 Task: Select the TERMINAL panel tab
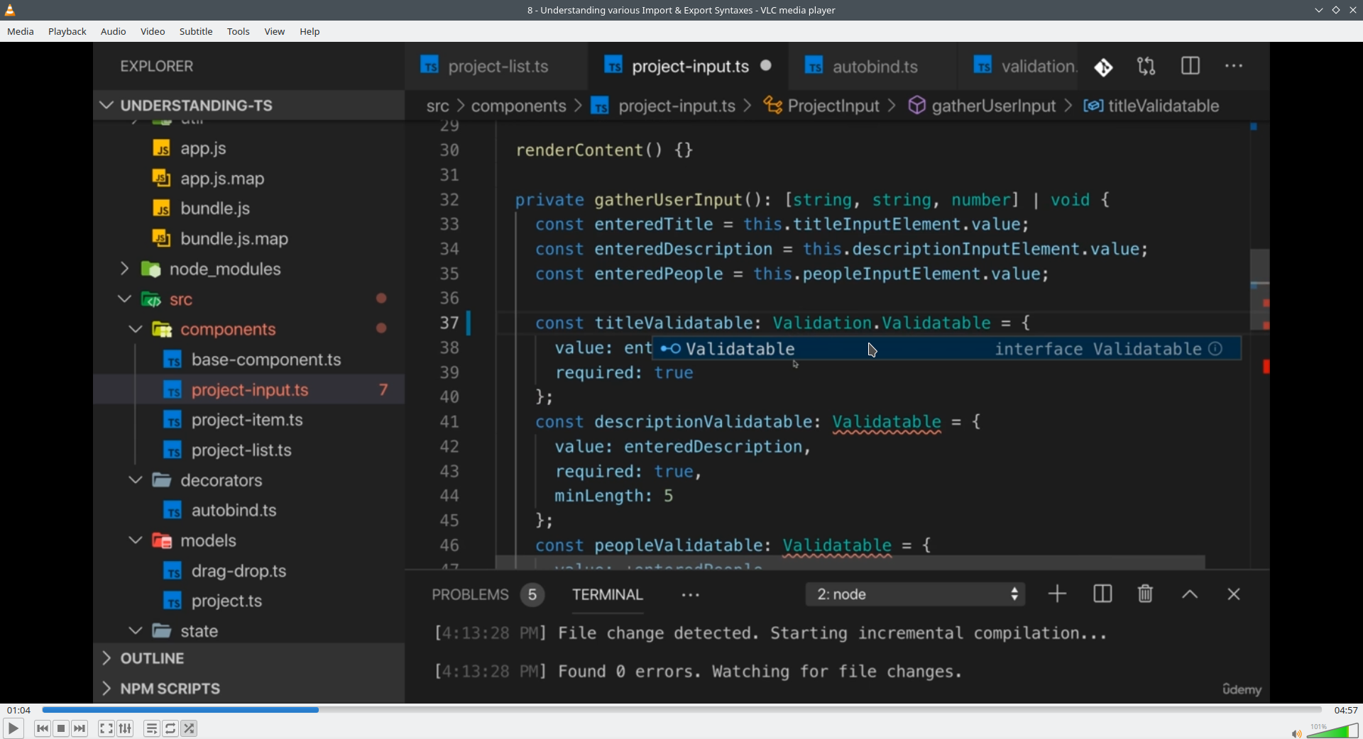click(x=608, y=594)
